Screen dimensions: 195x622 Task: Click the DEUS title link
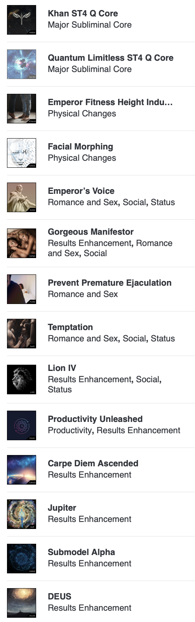point(59,596)
